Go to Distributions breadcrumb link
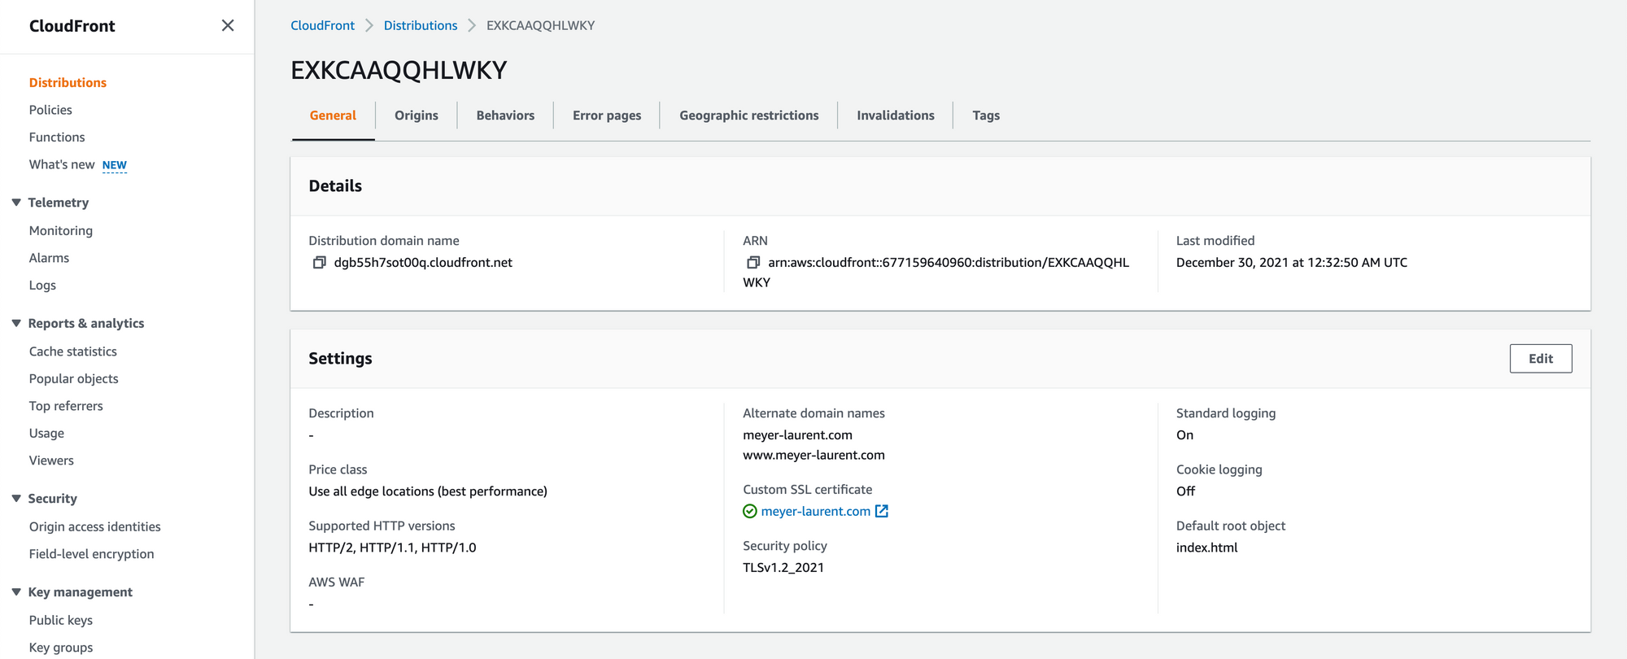 pyautogui.click(x=421, y=25)
